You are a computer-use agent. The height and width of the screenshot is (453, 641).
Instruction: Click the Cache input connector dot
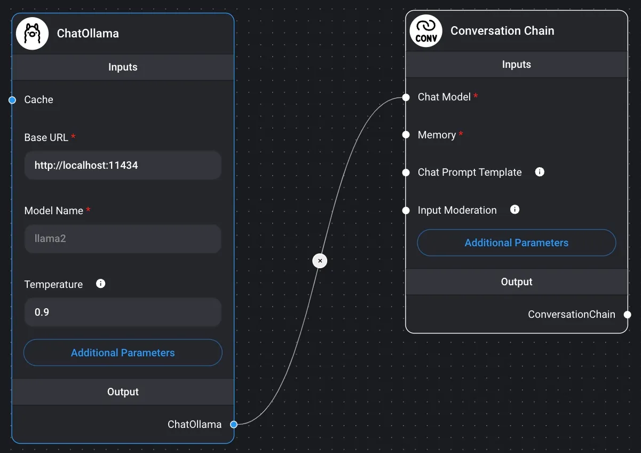(12, 100)
